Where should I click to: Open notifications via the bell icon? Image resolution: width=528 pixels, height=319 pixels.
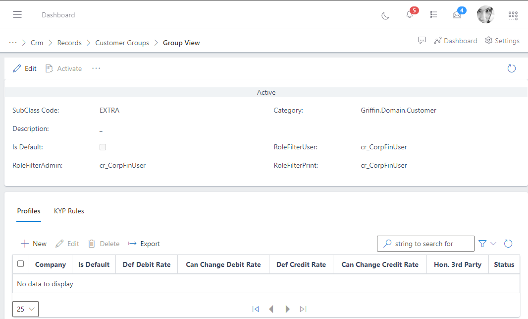pyautogui.click(x=410, y=14)
